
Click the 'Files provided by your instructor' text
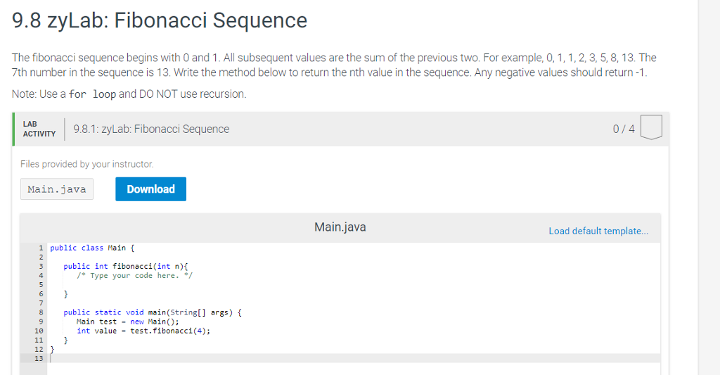(x=86, y=164)
